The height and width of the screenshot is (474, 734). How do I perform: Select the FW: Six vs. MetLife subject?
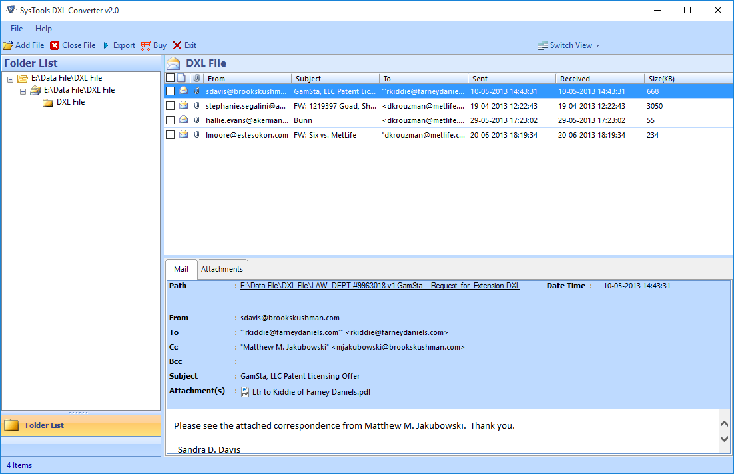(325, 135)
